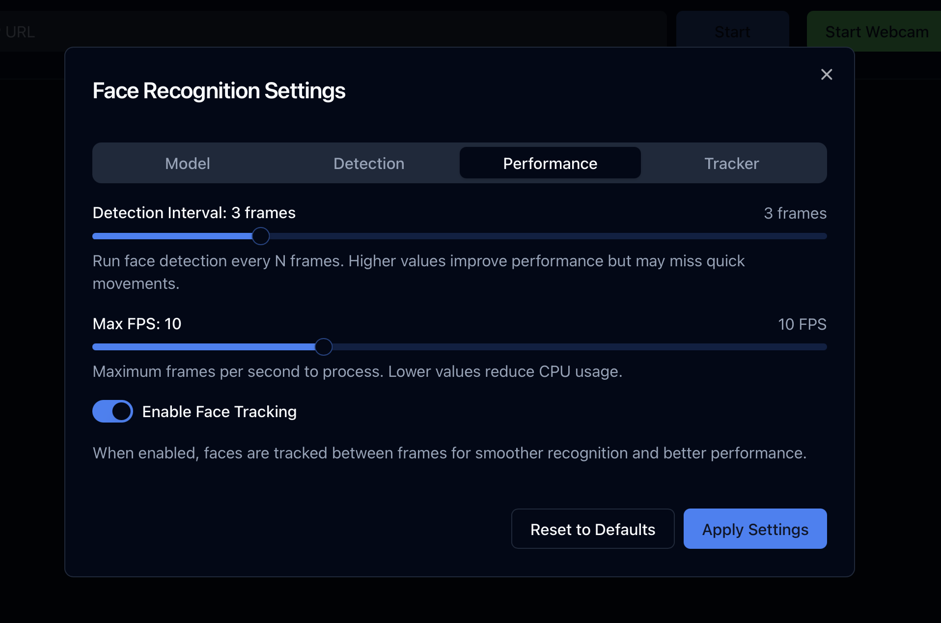The width and height of the screenshot is (941, 623).
Task: Click the Max FPS slider handle
Action: [323, 347]
